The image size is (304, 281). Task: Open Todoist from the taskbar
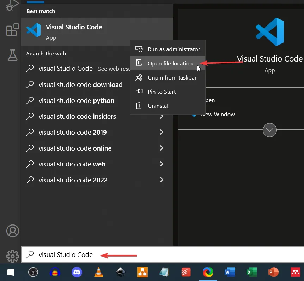pyautogui.click(x=186, y=272)
